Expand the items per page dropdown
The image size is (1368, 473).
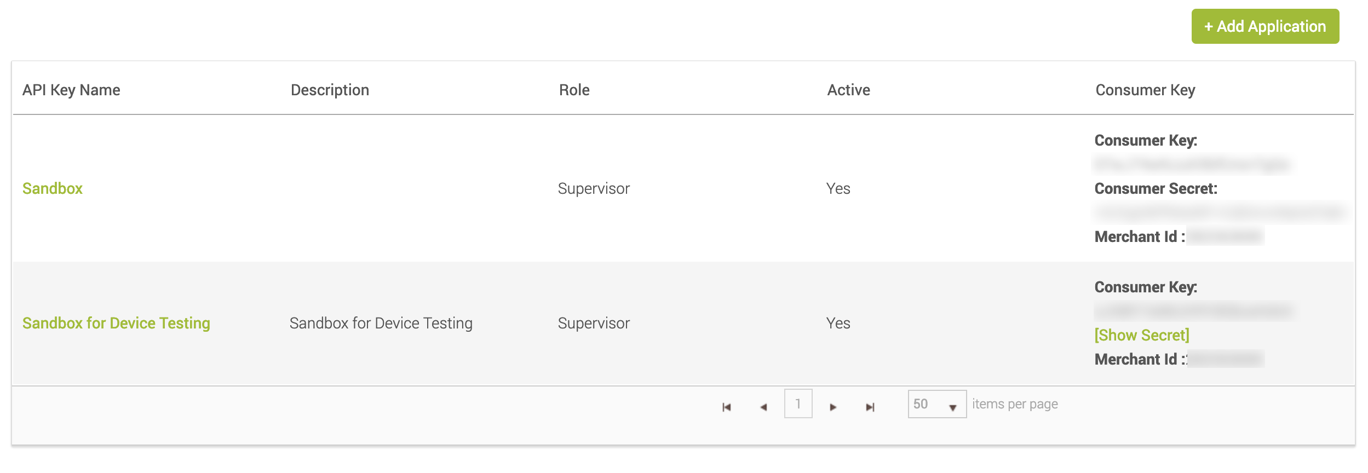pyautogui.click(x=952, y=406)
